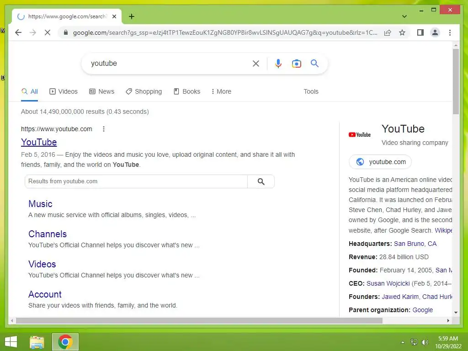
Task: Click the "Video sharing company" subtitle
Action: pos(415,143)
